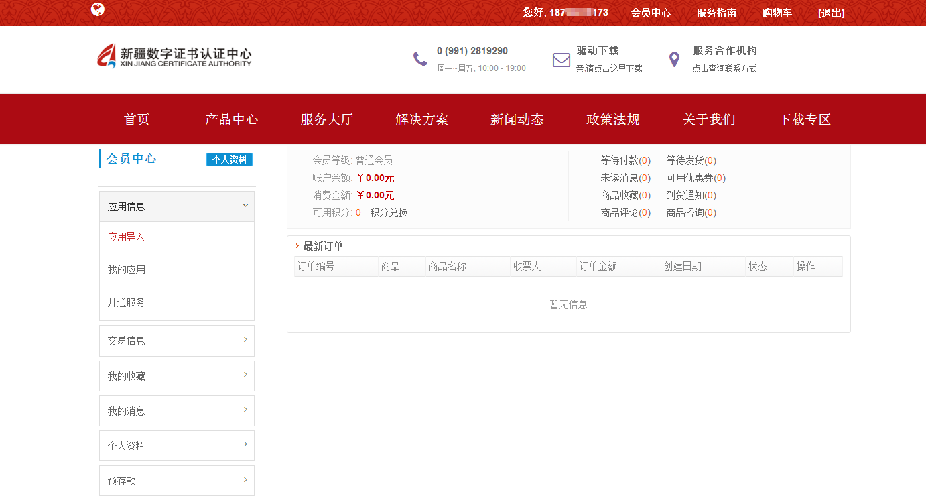The height and width of the screenshot is (500, 926).
Task: Click the location pin icon beside 服务合作机构
Action: tap(674, 60)
